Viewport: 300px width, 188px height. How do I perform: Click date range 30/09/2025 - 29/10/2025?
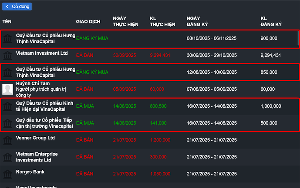point(212,55)
